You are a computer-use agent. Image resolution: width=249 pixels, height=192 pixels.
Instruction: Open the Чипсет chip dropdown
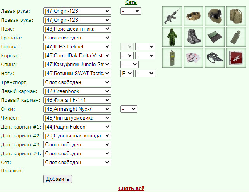point(77,118)
